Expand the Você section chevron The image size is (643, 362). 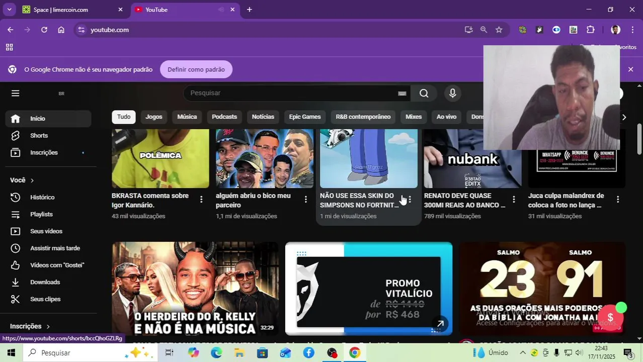point(32,180)
